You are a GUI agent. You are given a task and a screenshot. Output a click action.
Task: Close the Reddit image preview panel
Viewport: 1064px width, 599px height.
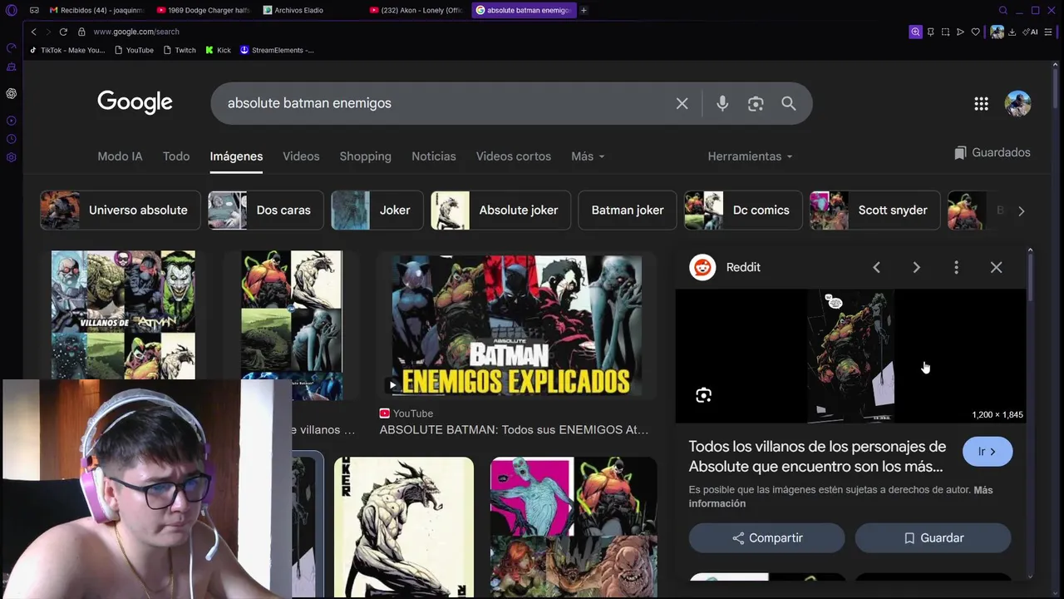tap(996, 267)
